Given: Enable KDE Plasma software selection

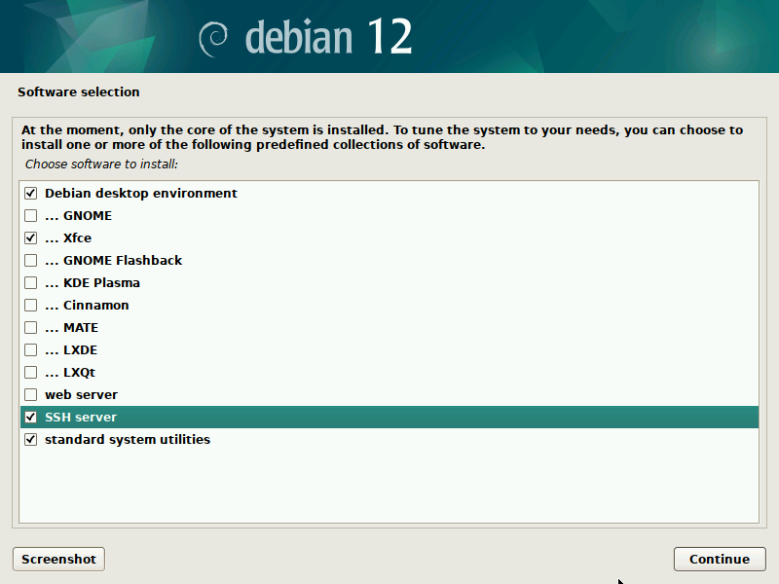Looking at the screenshot, I should click(x=30, y=282).
